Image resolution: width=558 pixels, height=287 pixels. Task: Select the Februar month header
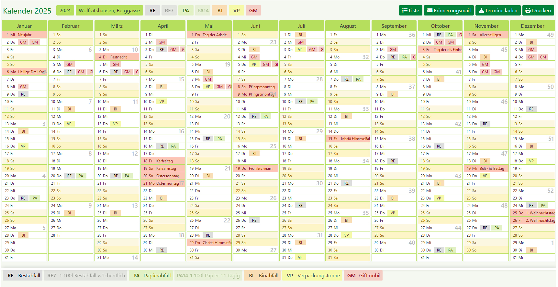click(71, 26)
